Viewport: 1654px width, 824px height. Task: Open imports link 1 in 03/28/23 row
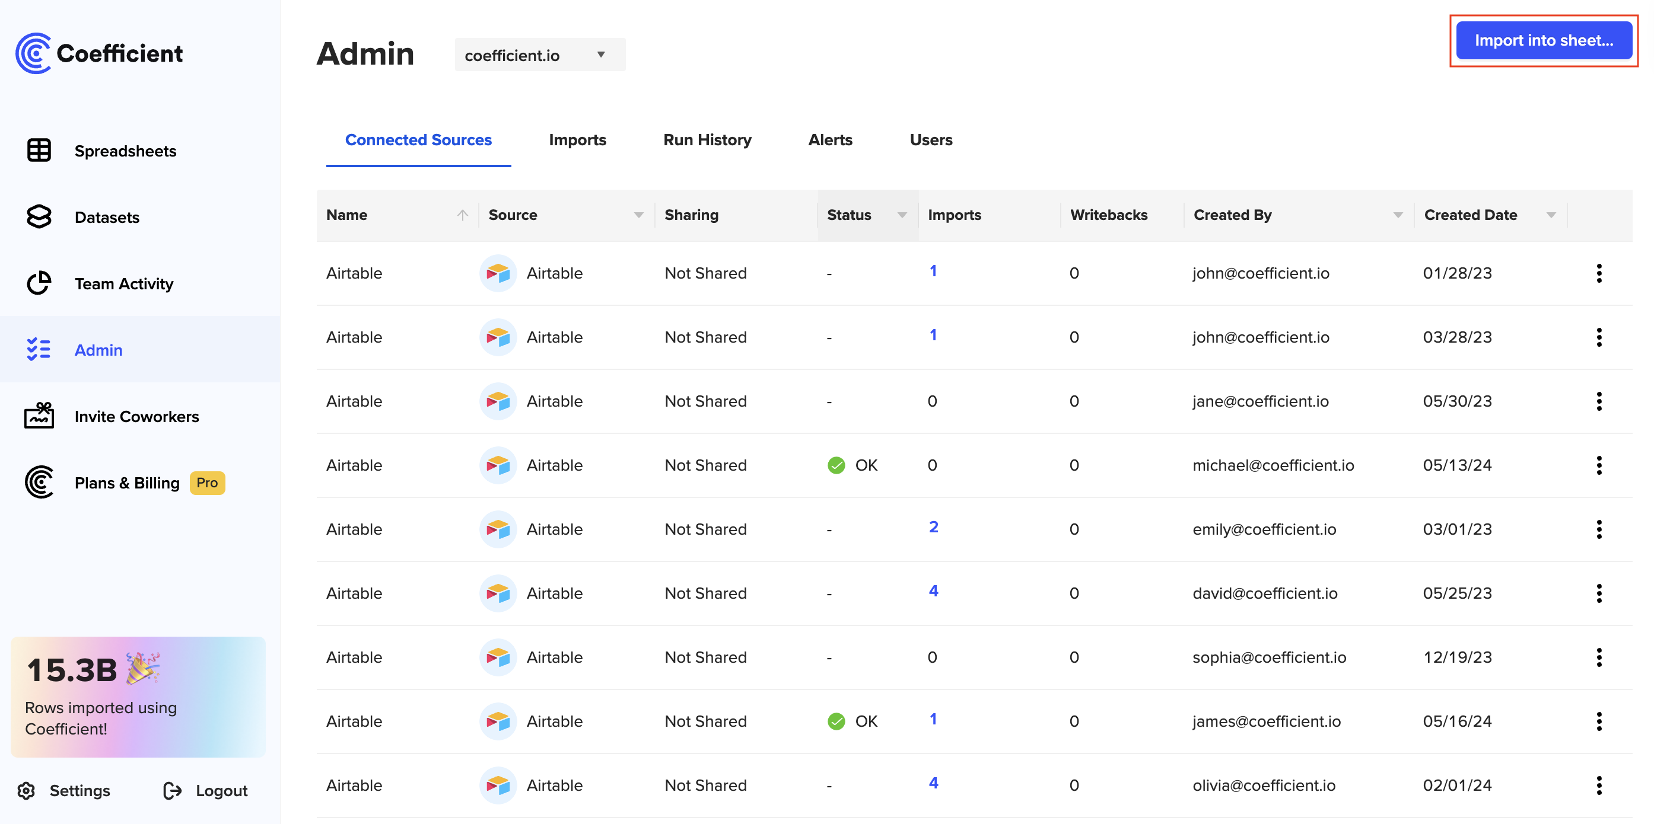coord(933,335)
